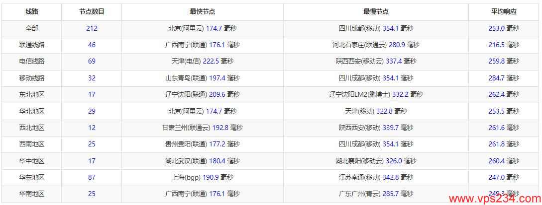Select the 华中地区 row label
542x205 pixels.
click(x=32, y=161)
